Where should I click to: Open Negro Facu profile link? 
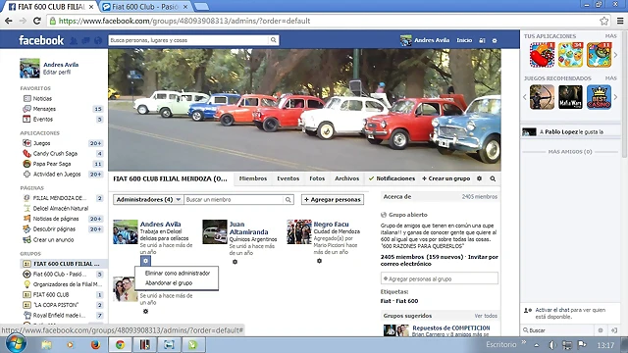coord(331,225)
